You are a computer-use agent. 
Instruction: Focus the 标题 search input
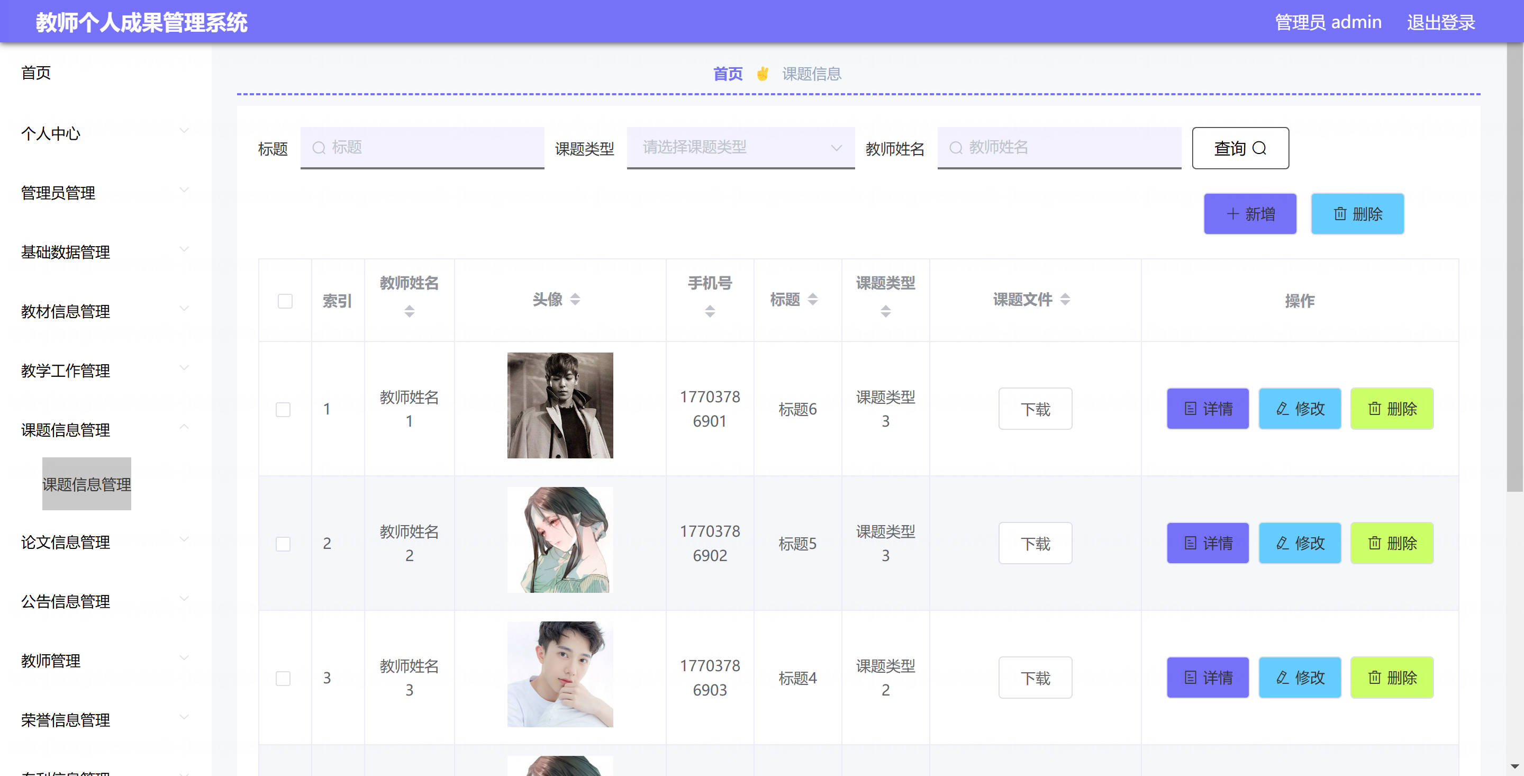click(422, 147)
